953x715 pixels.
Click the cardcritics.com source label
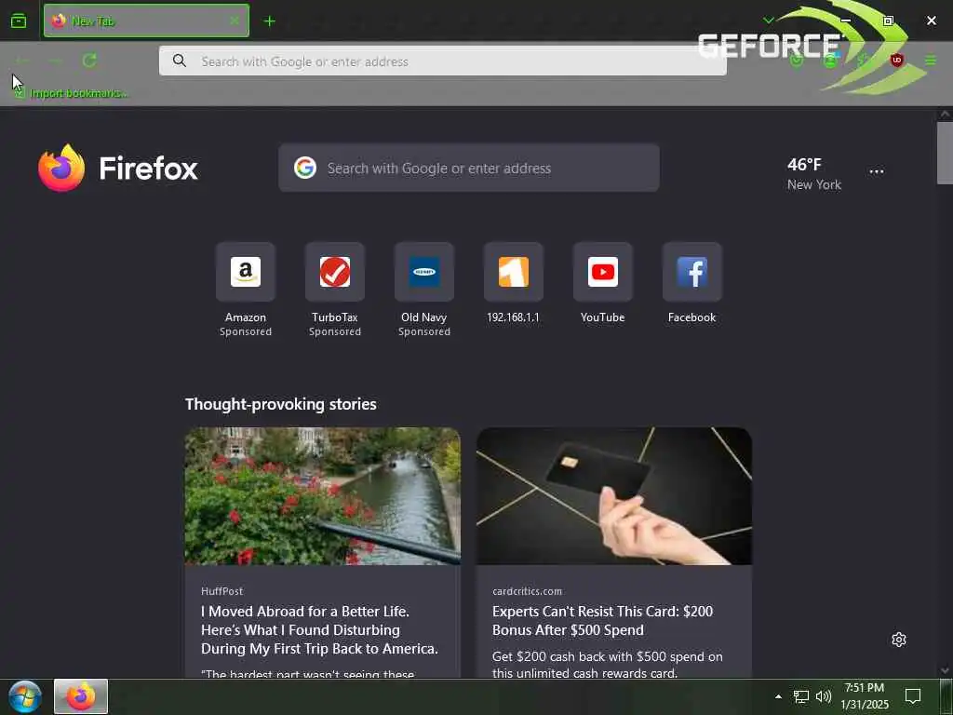pos(527,591)
